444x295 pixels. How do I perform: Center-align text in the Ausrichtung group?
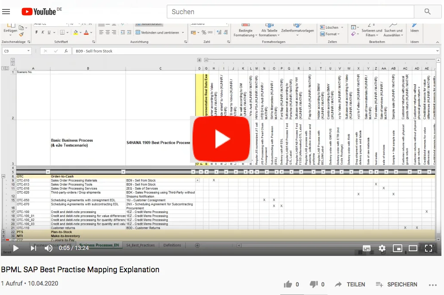click(107, 32)
